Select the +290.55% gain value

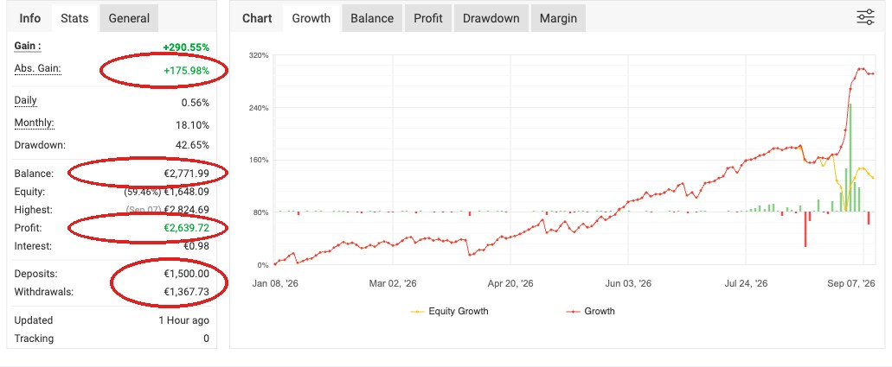point(186,47)
